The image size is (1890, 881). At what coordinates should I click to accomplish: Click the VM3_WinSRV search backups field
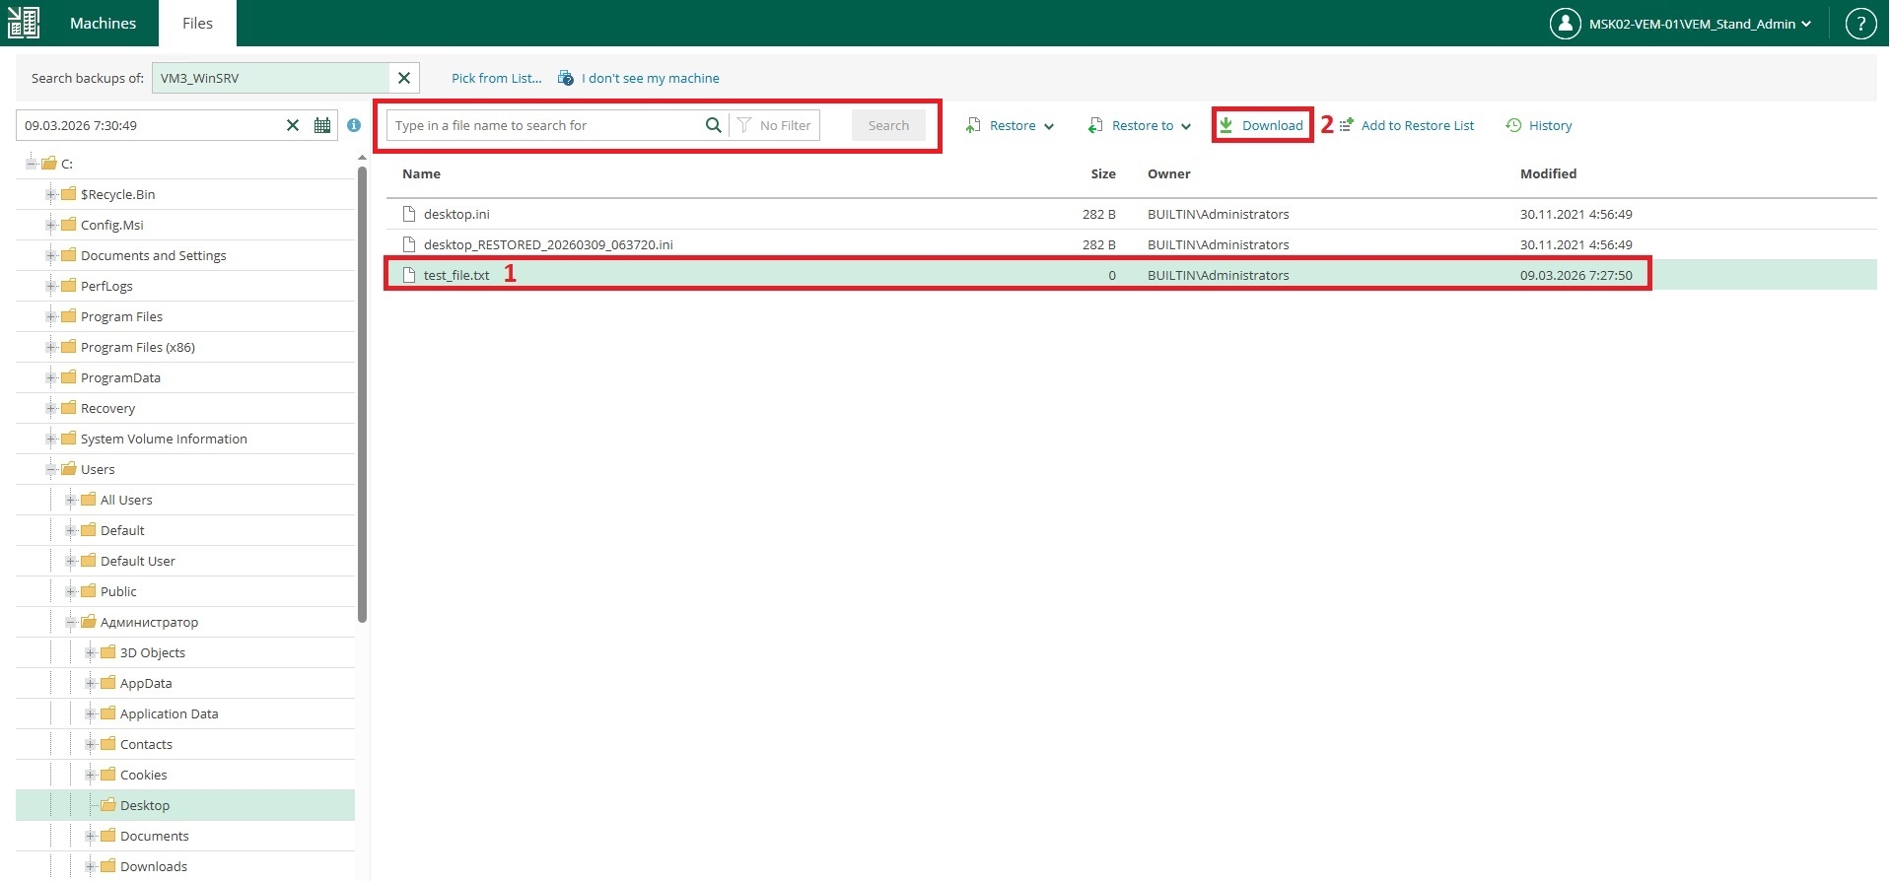click(270, 78)
